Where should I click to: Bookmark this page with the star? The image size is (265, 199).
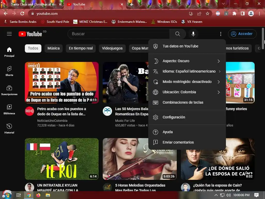208,13
